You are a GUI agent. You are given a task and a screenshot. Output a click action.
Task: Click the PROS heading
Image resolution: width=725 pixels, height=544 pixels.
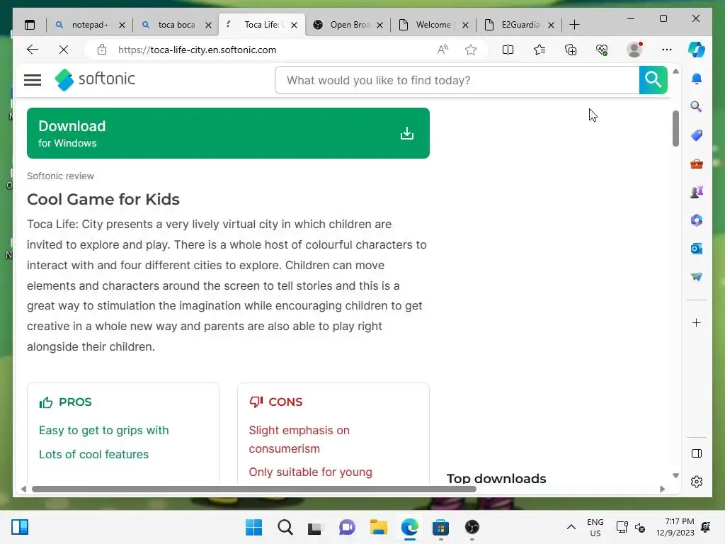coord(75,402)
